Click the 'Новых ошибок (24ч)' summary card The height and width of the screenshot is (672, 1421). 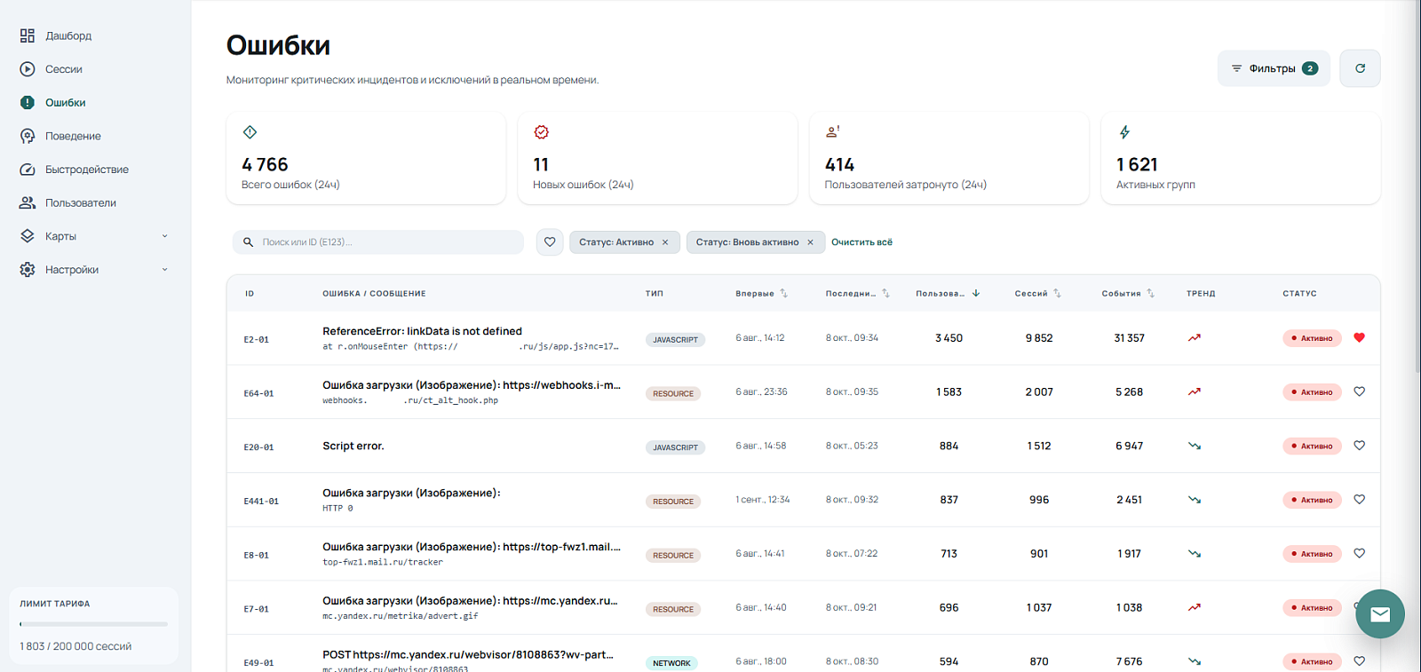[x=657, y=158]
